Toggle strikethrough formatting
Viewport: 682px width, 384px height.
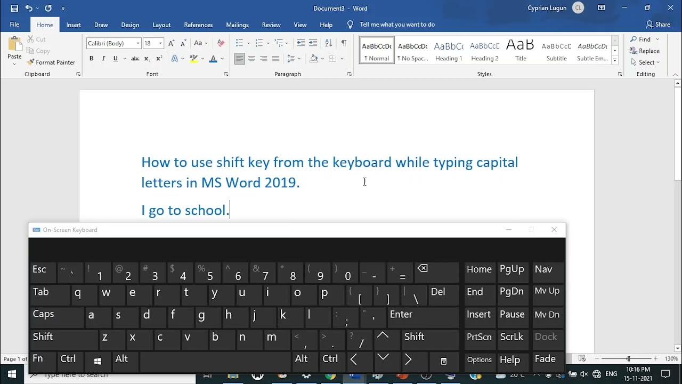pyautogui.click(x=135, y=59)
